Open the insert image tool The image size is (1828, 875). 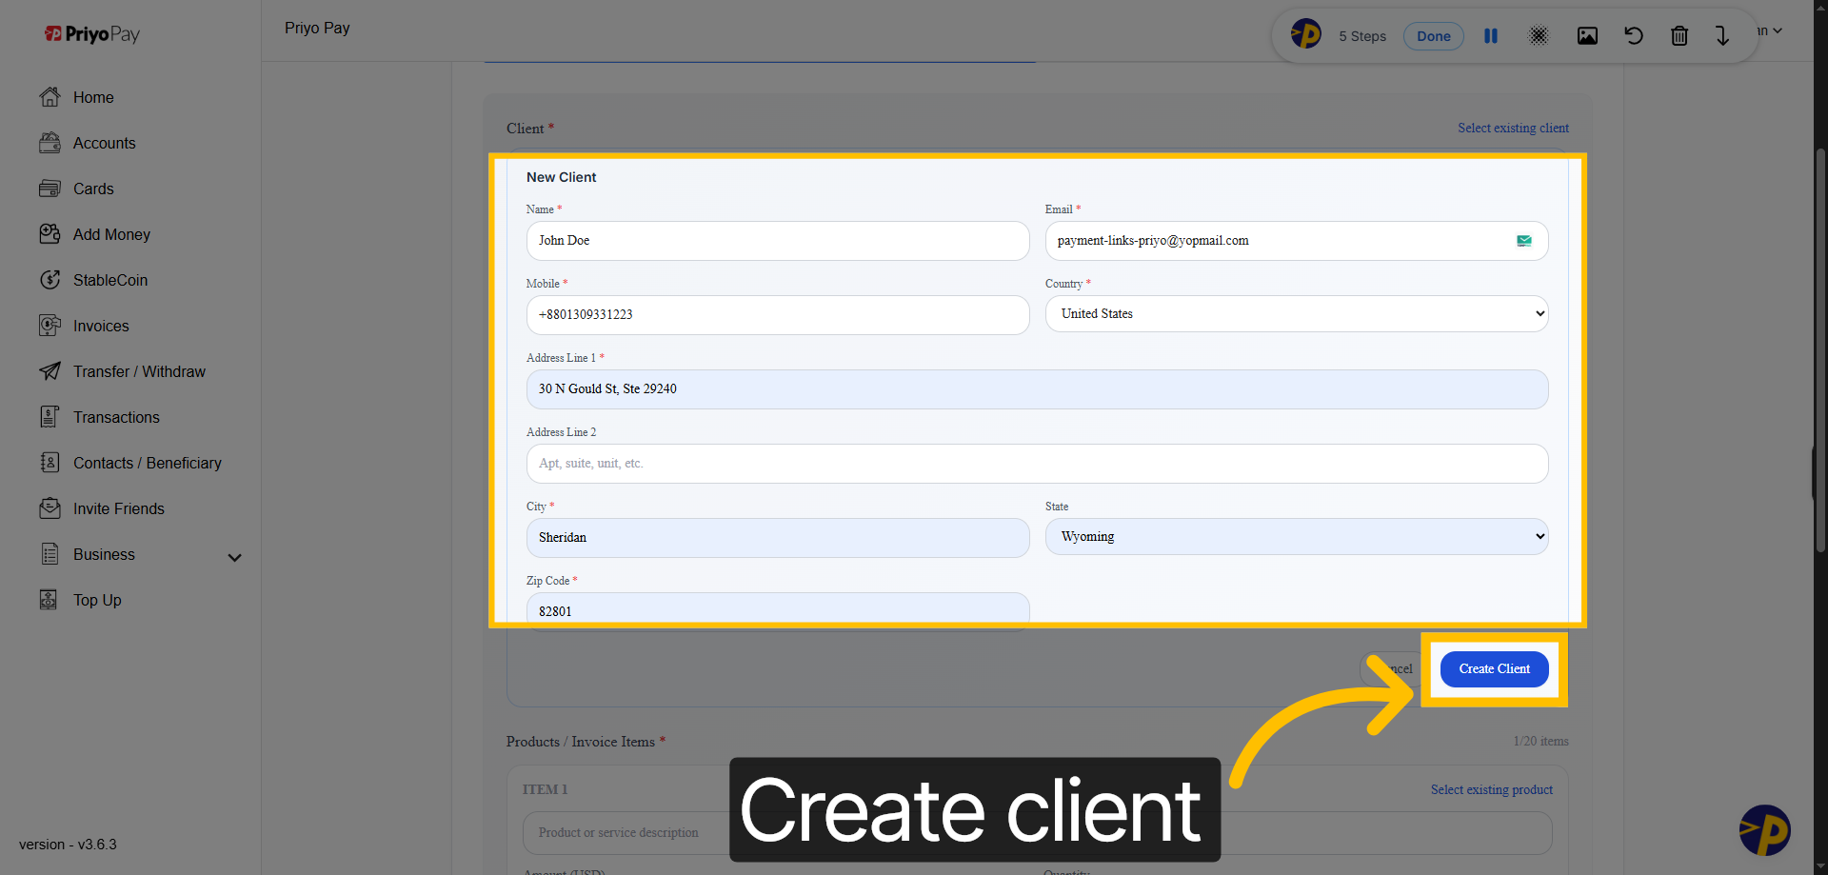pos(1586,35)
